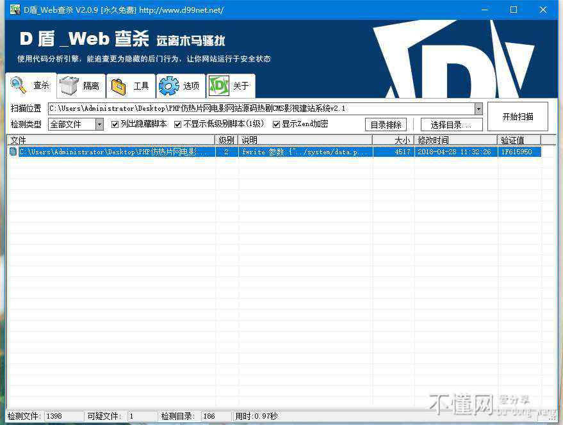Toggle the 显示Zend加密 checkbox
The width and height of the screenshot is (563, 425).
tap(276, 124)
